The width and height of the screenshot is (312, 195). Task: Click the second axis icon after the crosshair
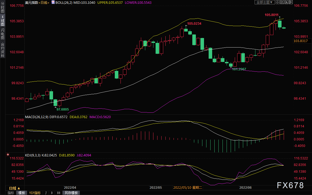click(282, 2)
